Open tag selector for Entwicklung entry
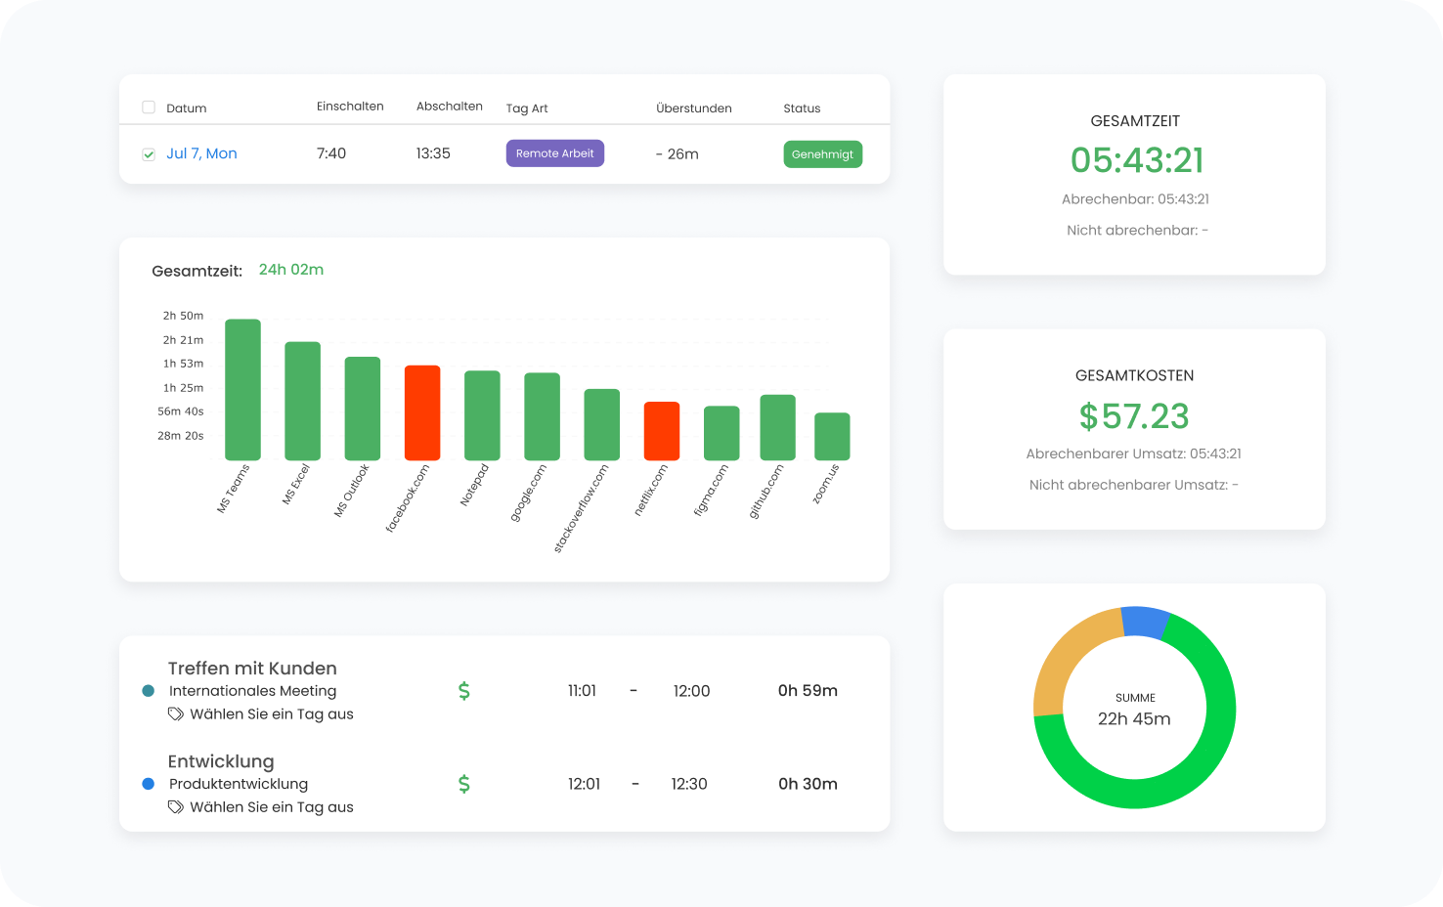Viewport: 1443px width, 907px height. click(x=271, y=807)
